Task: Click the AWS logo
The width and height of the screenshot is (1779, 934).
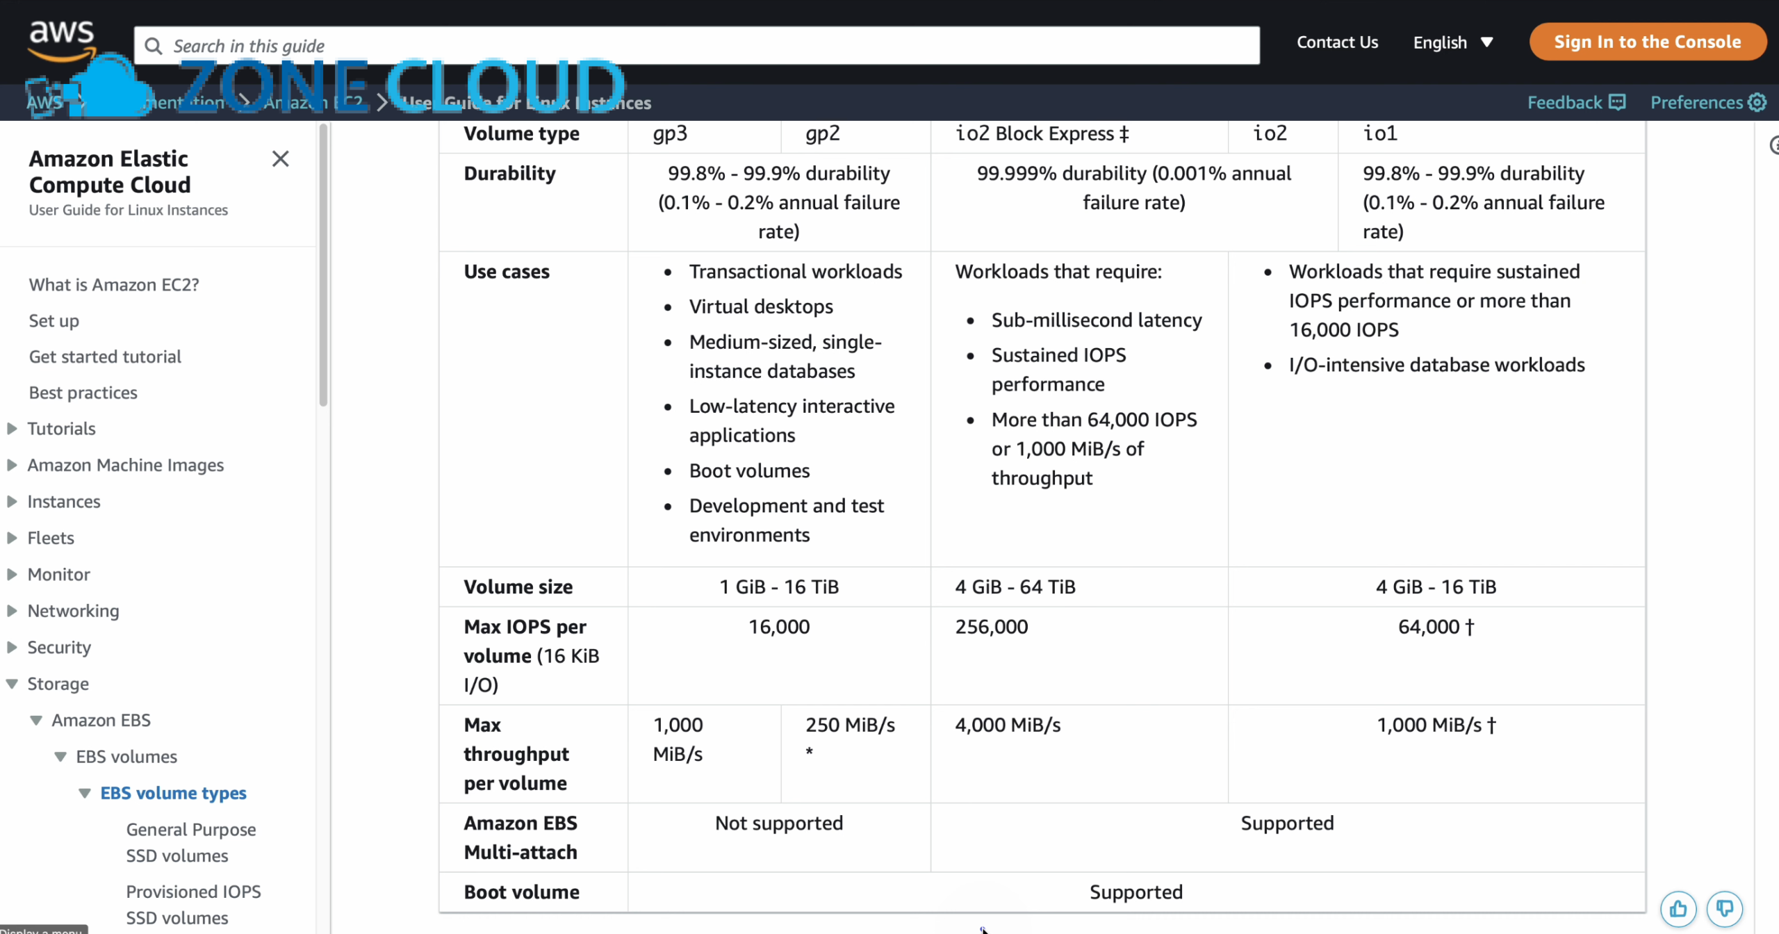Action: pos(61,40)
